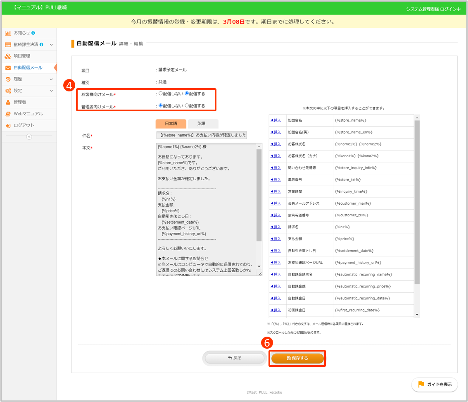
Task: Select 配信する for お客様向けメール
Action: [187, 94]
